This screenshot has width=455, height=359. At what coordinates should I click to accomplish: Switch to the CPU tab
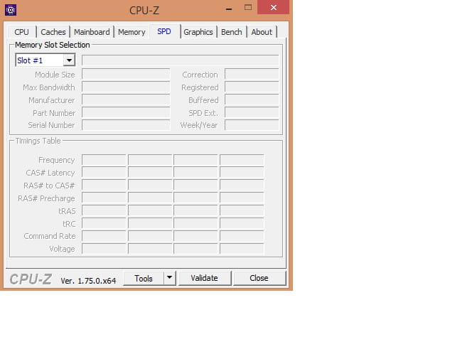tap(21, 32)
